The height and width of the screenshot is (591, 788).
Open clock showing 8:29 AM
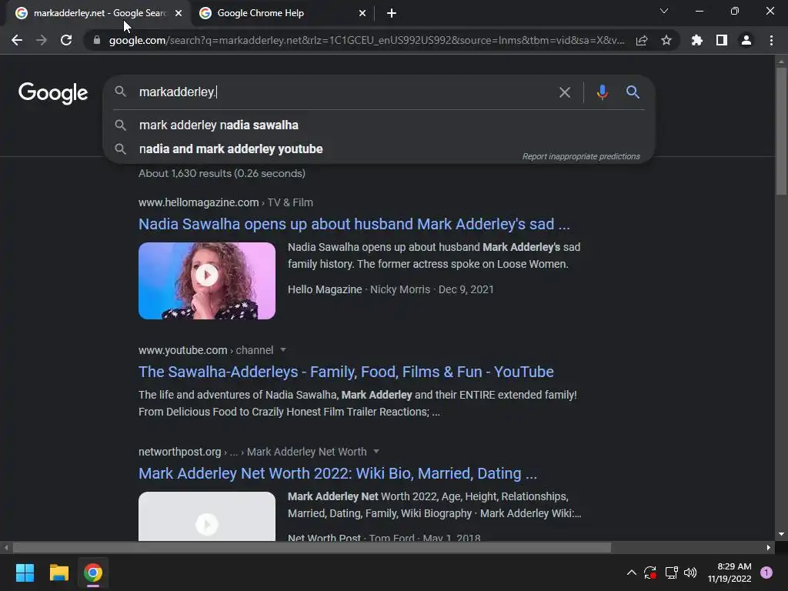(x=730, y=573)
